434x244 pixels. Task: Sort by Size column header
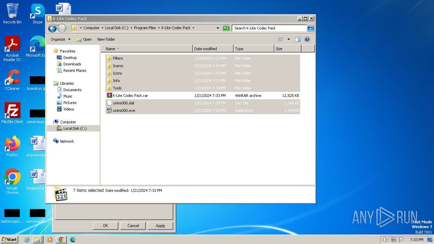288,49
